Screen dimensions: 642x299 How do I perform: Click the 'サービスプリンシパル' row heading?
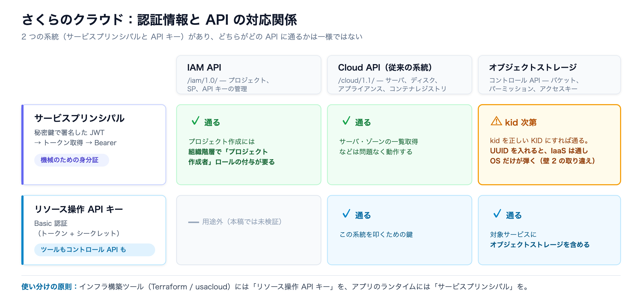(x=79, y=118)
